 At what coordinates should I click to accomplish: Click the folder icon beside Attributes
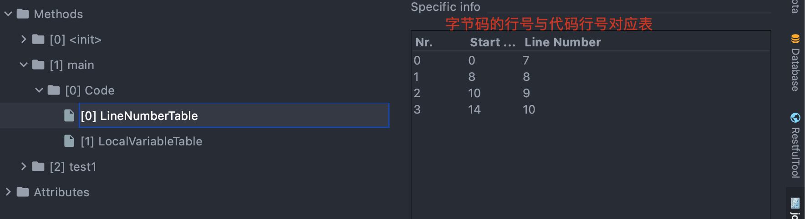[23, 192]
